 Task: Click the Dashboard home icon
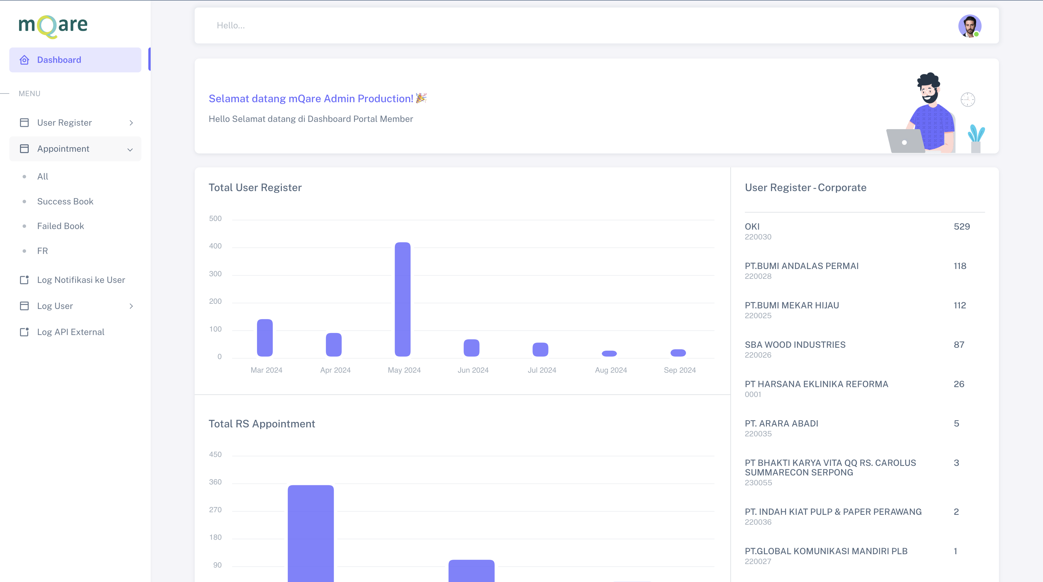coord(24,60)
